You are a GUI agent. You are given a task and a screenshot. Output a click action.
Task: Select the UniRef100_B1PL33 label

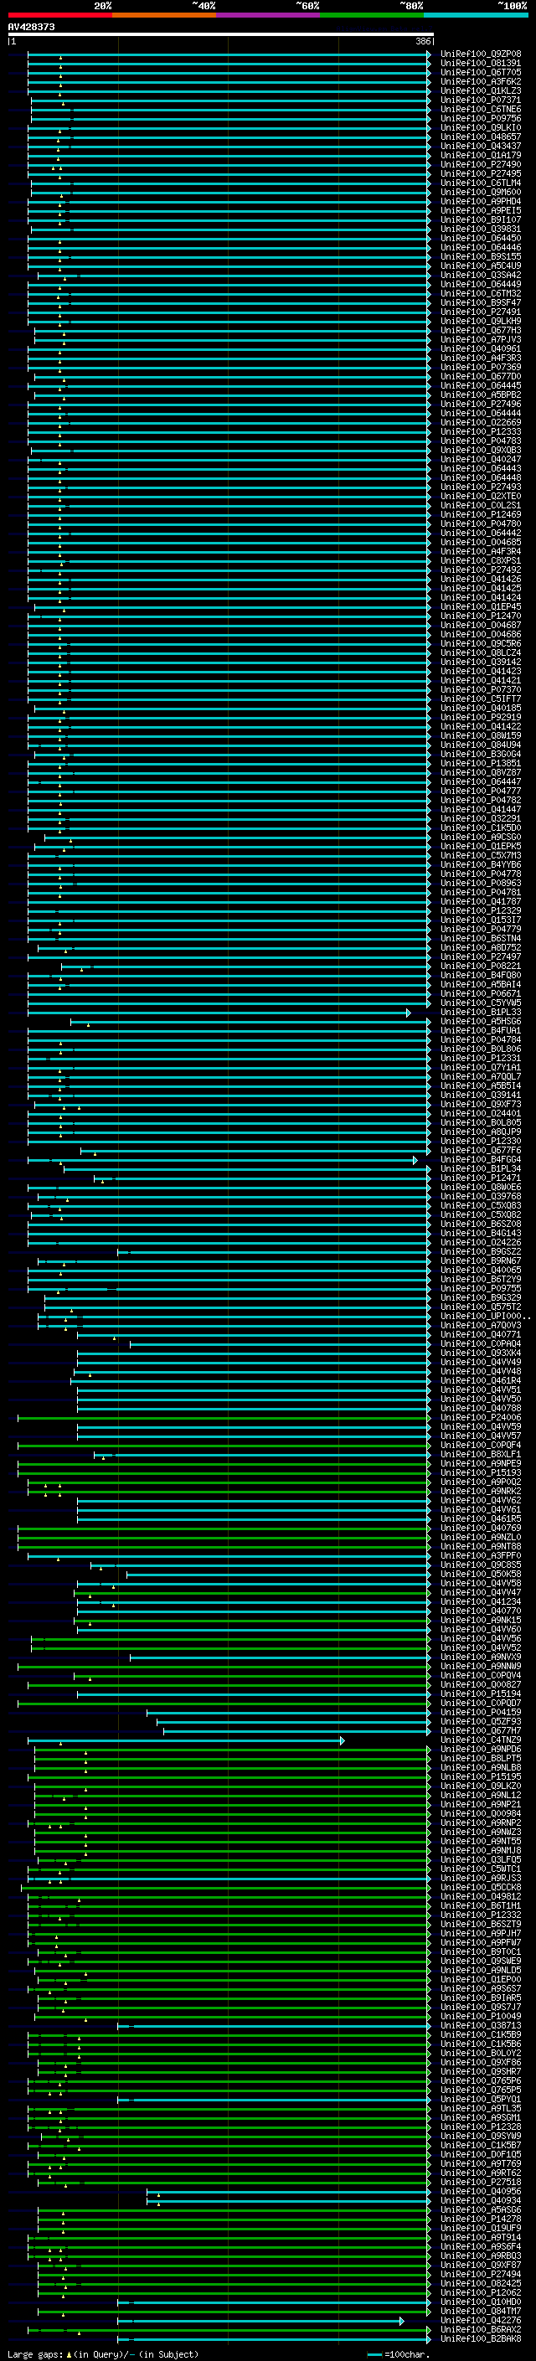pyautogui.click(x=481, y=1012)
